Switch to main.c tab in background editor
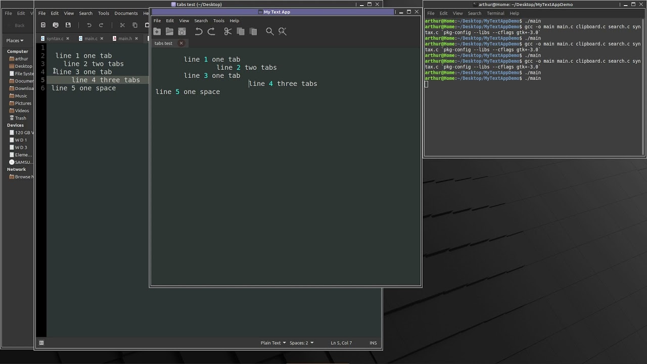Viewport: 647px width, 364px height. pyautogui.click(x=91, y=38)
